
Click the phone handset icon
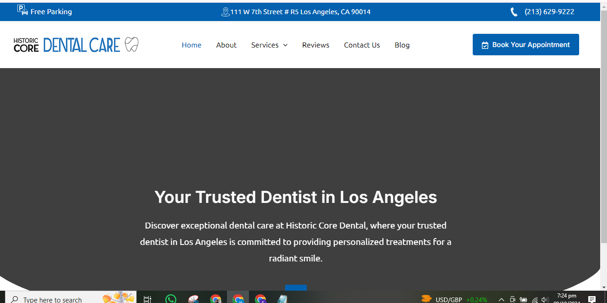(514, 12)
